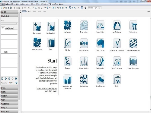Open the Visualization icon
Image resolution: width=151 pixels, height=113 pixels.
pos(100,79)
